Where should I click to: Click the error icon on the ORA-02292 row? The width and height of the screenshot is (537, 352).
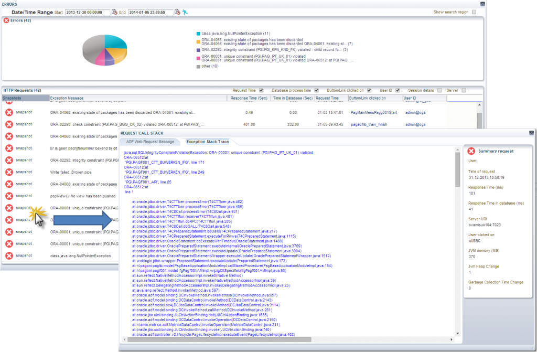coord(9,160)
